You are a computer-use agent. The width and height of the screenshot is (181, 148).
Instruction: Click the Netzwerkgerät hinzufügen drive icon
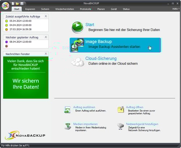(x=121, y=126)
